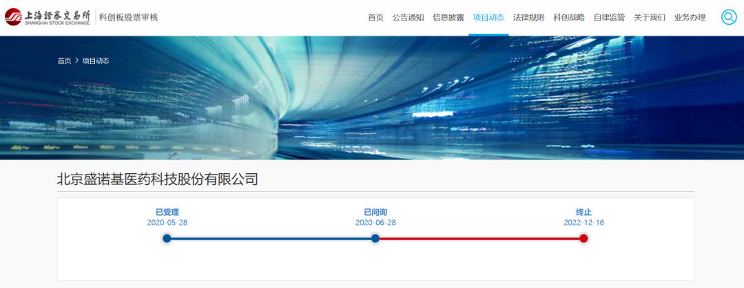
Task: Open 科创战略 navigation item
Action: point(570,17)
